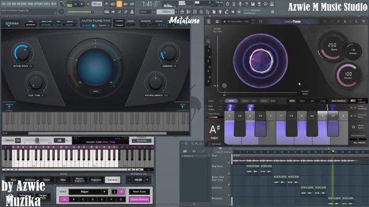Toggle Vibrato switch in Waves Tune
Image resolution: width=369 pixels, height=207 pixels.
18,140
